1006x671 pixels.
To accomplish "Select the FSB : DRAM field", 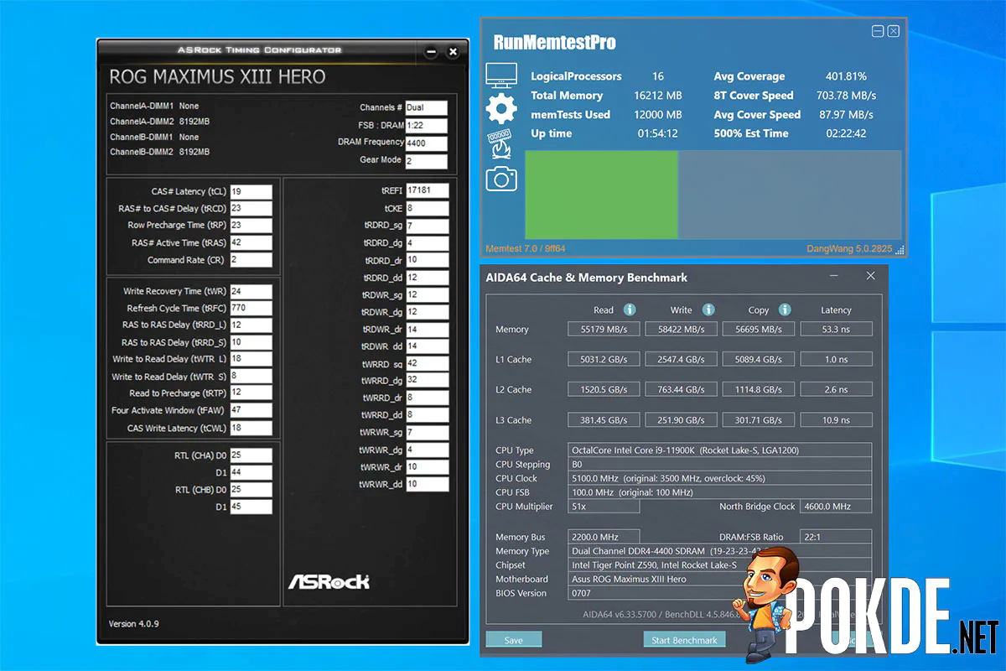I will (x=426, y=126).
